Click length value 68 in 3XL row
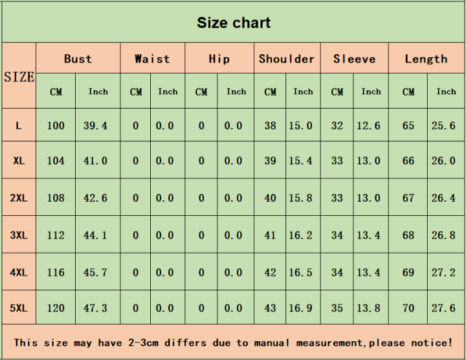Screen dimensions: 466x360 (x=408, y=235)
